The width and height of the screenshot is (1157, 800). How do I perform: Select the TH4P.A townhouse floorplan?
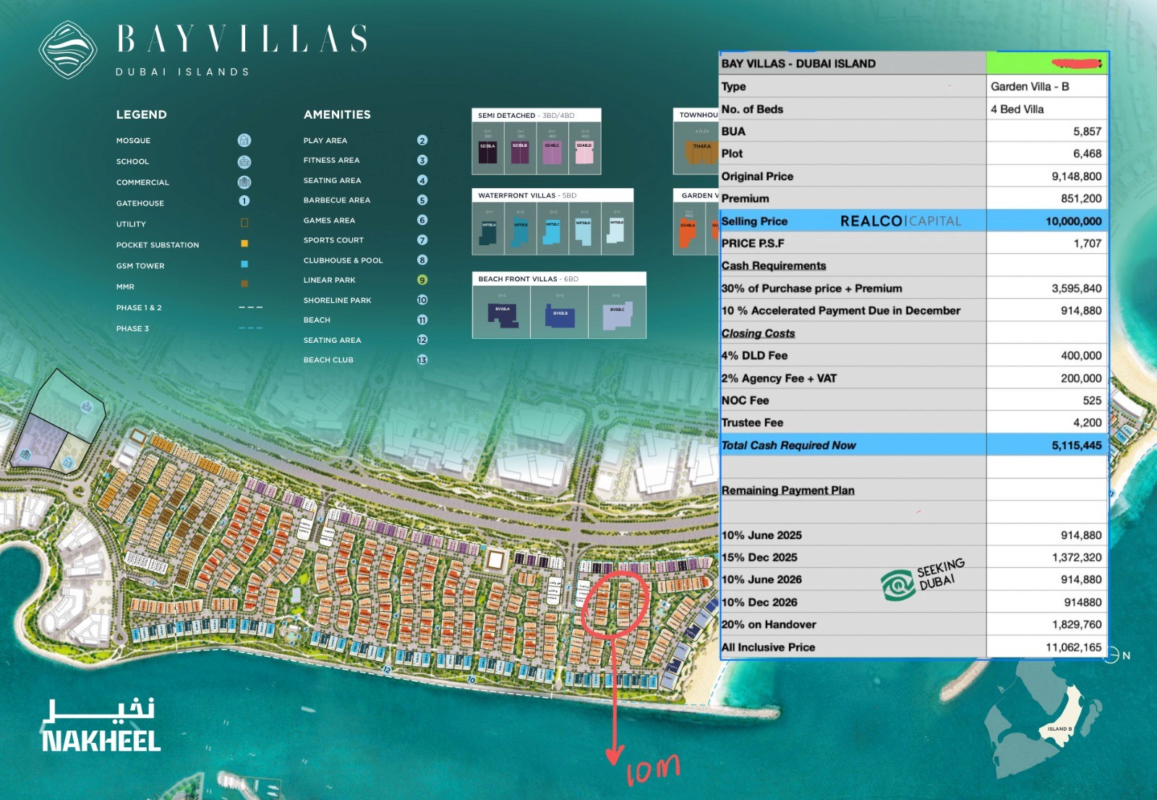[701, 152]
